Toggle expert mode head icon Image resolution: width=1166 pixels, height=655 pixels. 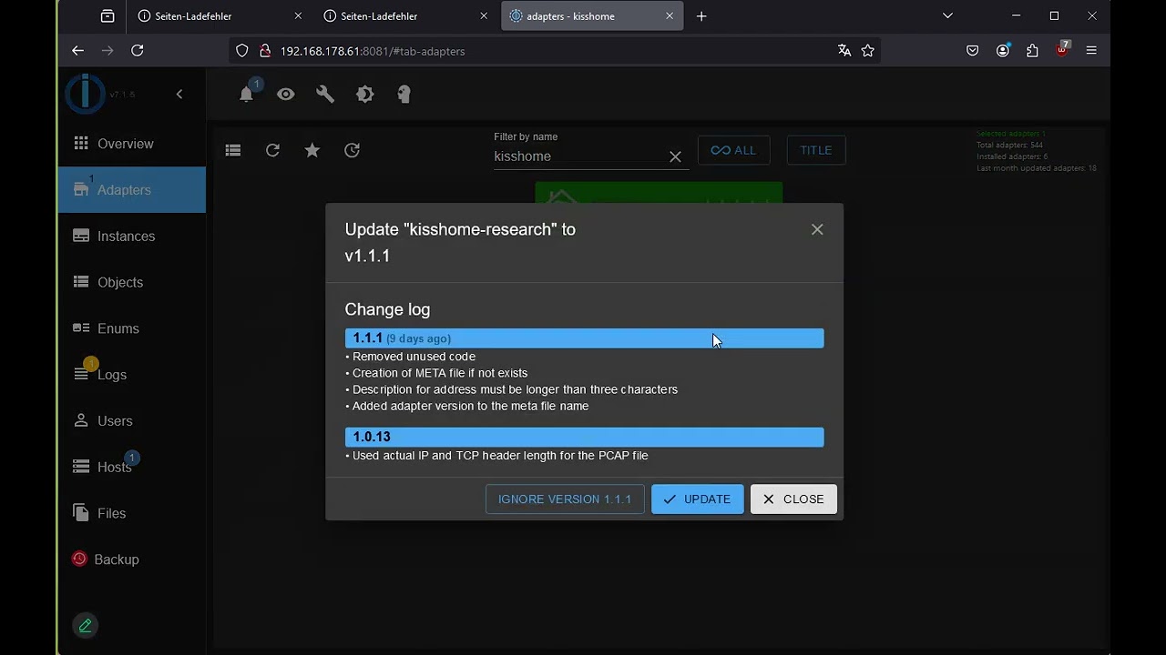coord(404,94)
